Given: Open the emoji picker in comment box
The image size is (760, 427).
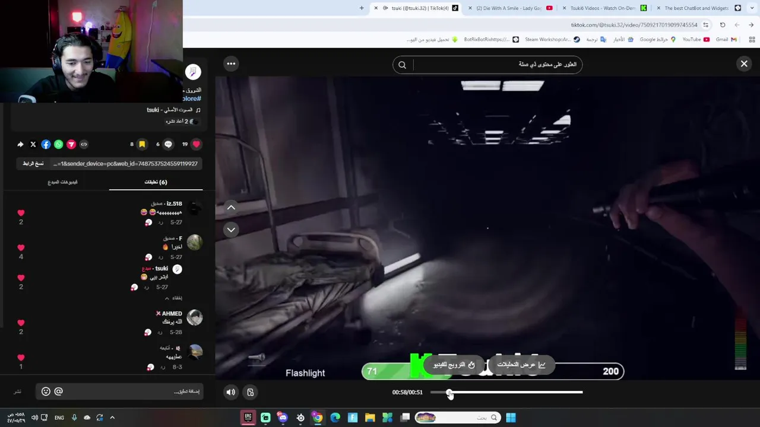Looking at the screenshot, I should [x=46, y=391].
